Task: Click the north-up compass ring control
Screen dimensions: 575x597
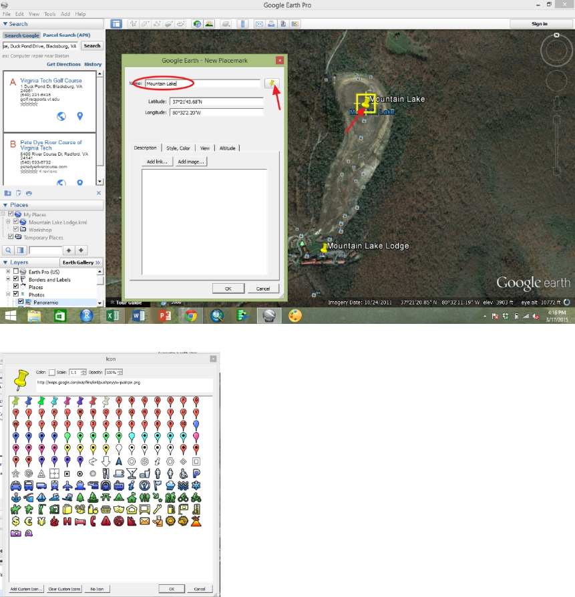Action: 556,50
